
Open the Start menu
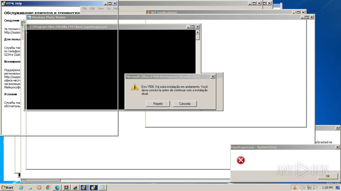[7, 188]
